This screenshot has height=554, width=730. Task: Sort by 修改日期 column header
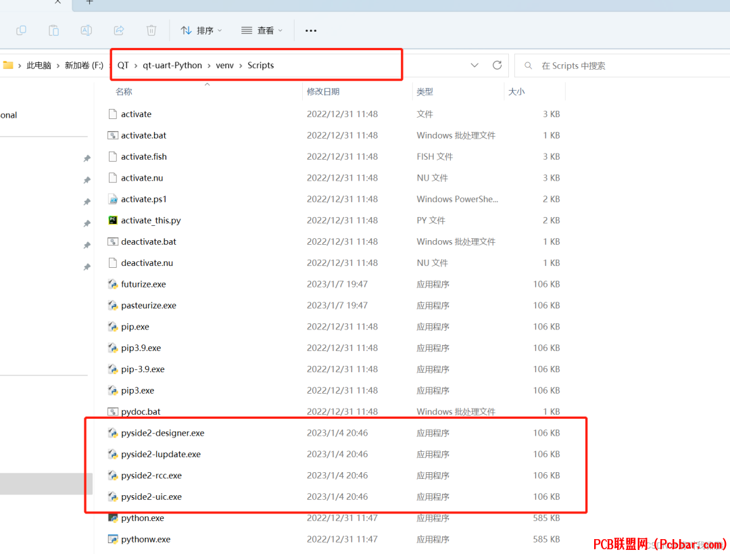(323, 92)
